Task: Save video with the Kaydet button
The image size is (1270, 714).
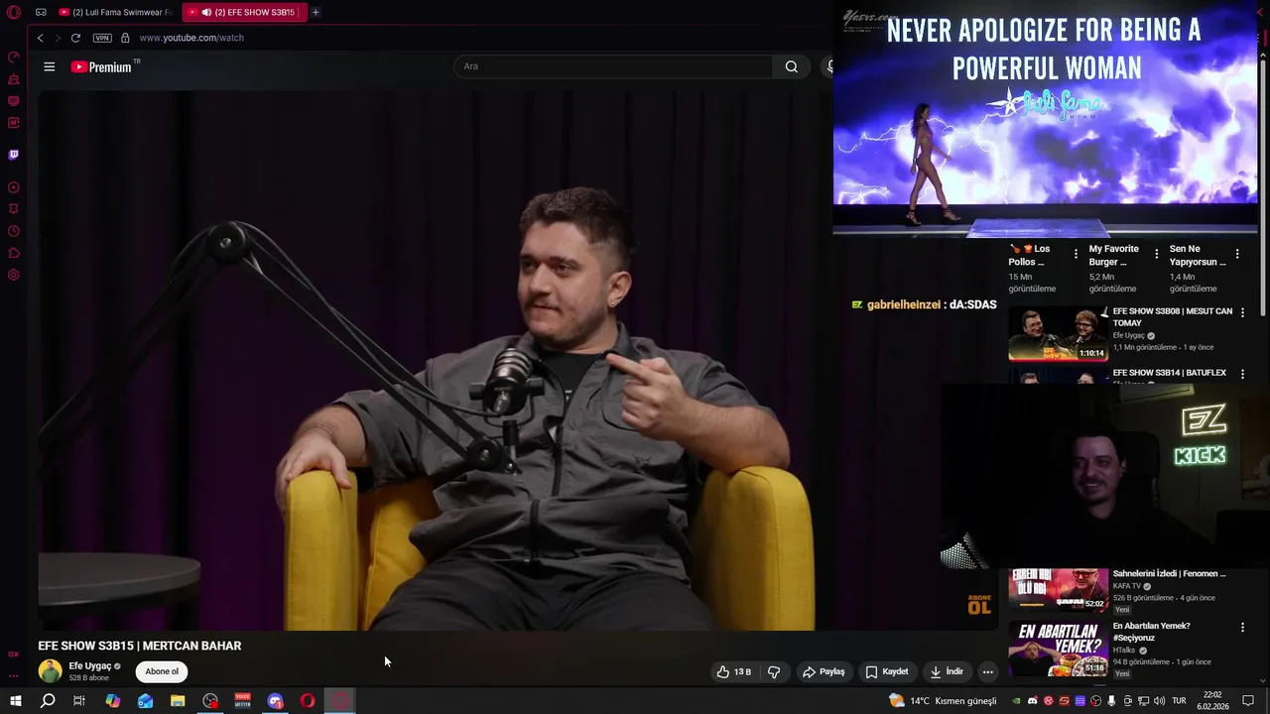Action: pyautogui.click(x=887, y=671)
